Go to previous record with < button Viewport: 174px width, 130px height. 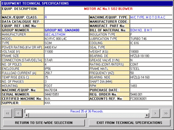pos(18,113)
